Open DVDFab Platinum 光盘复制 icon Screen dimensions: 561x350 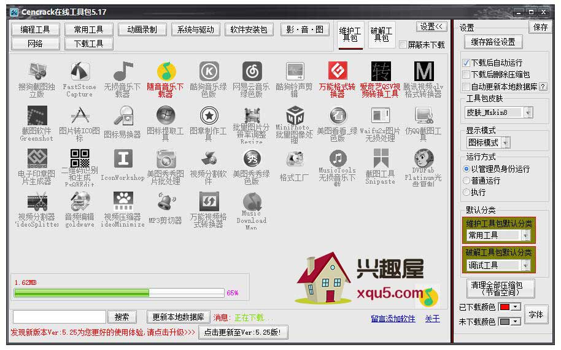coord(424,158)
